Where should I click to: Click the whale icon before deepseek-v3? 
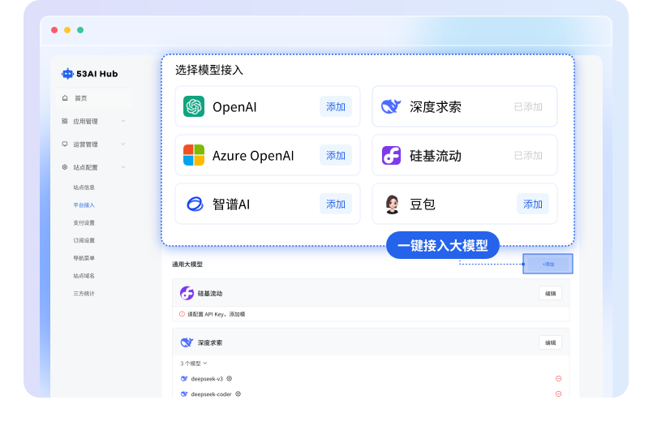pos(184,379)
